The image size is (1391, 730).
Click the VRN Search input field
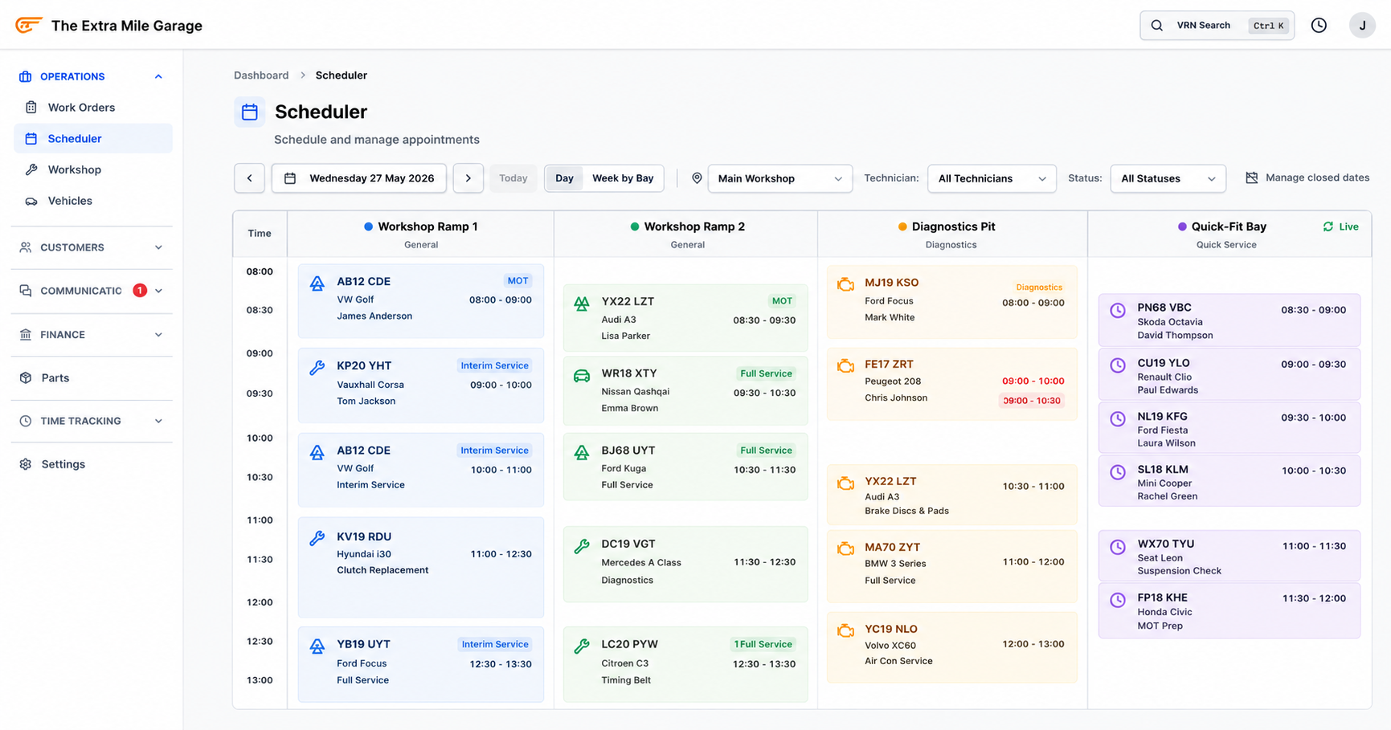pyautogui.click(x=1217, y=26)
